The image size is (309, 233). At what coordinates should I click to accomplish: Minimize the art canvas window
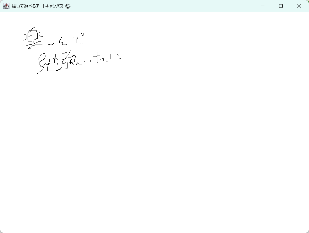click(x=263, y=6)
